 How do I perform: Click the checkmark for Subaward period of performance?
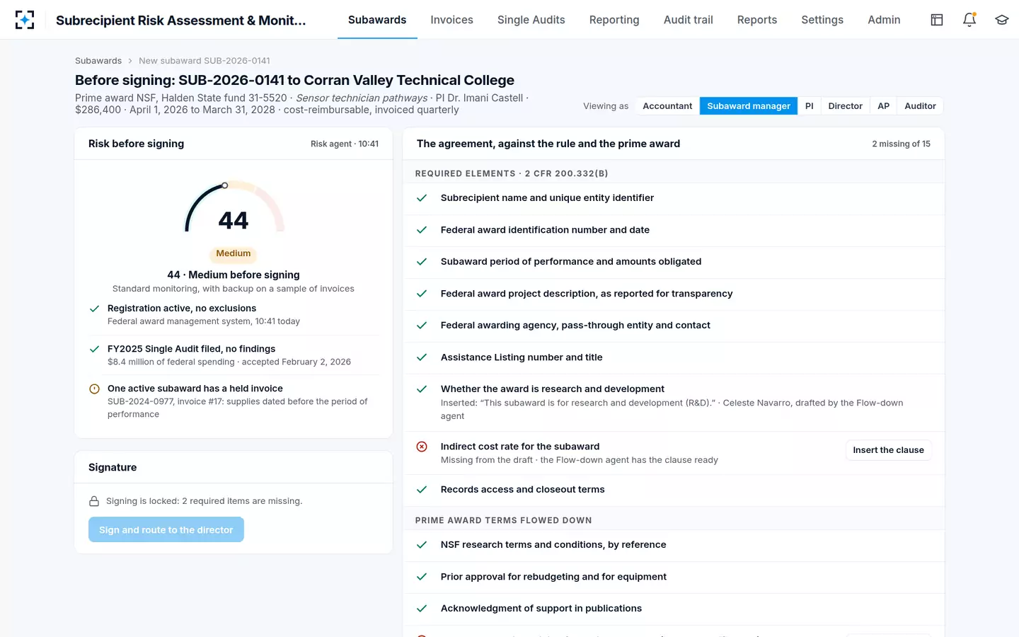coord(422,262)
